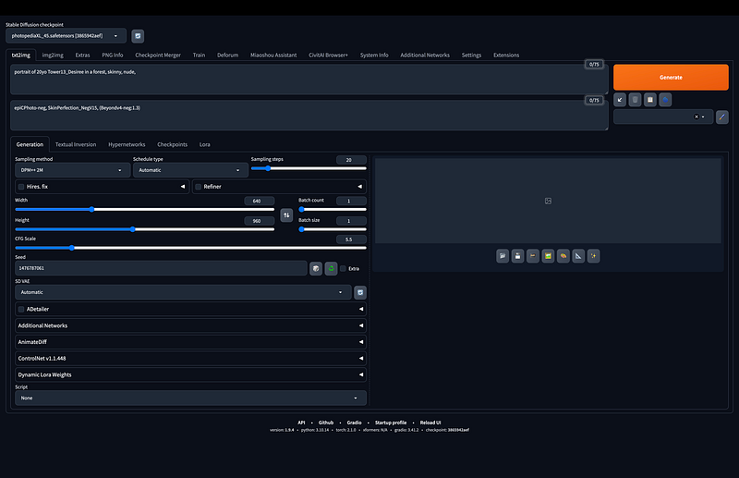Click the image placeholder icon in the preview
The width and height of the screenshot is (739, 478).
point(548,201)
